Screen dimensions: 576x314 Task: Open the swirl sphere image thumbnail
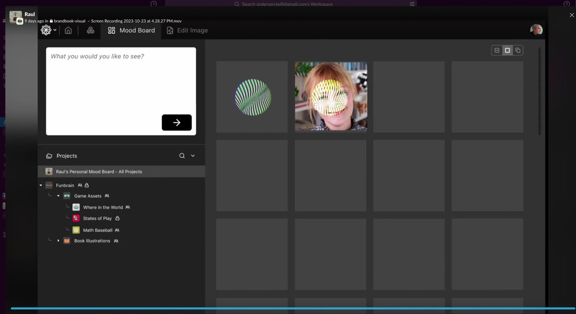[x=252, y=97]
